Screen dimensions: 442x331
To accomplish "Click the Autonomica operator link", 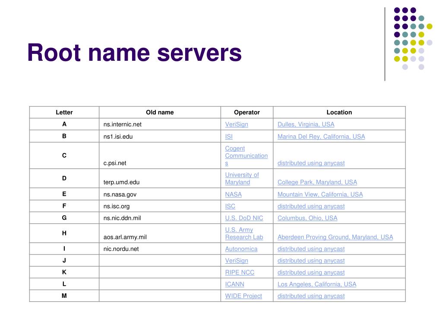I will click(241, 249).
